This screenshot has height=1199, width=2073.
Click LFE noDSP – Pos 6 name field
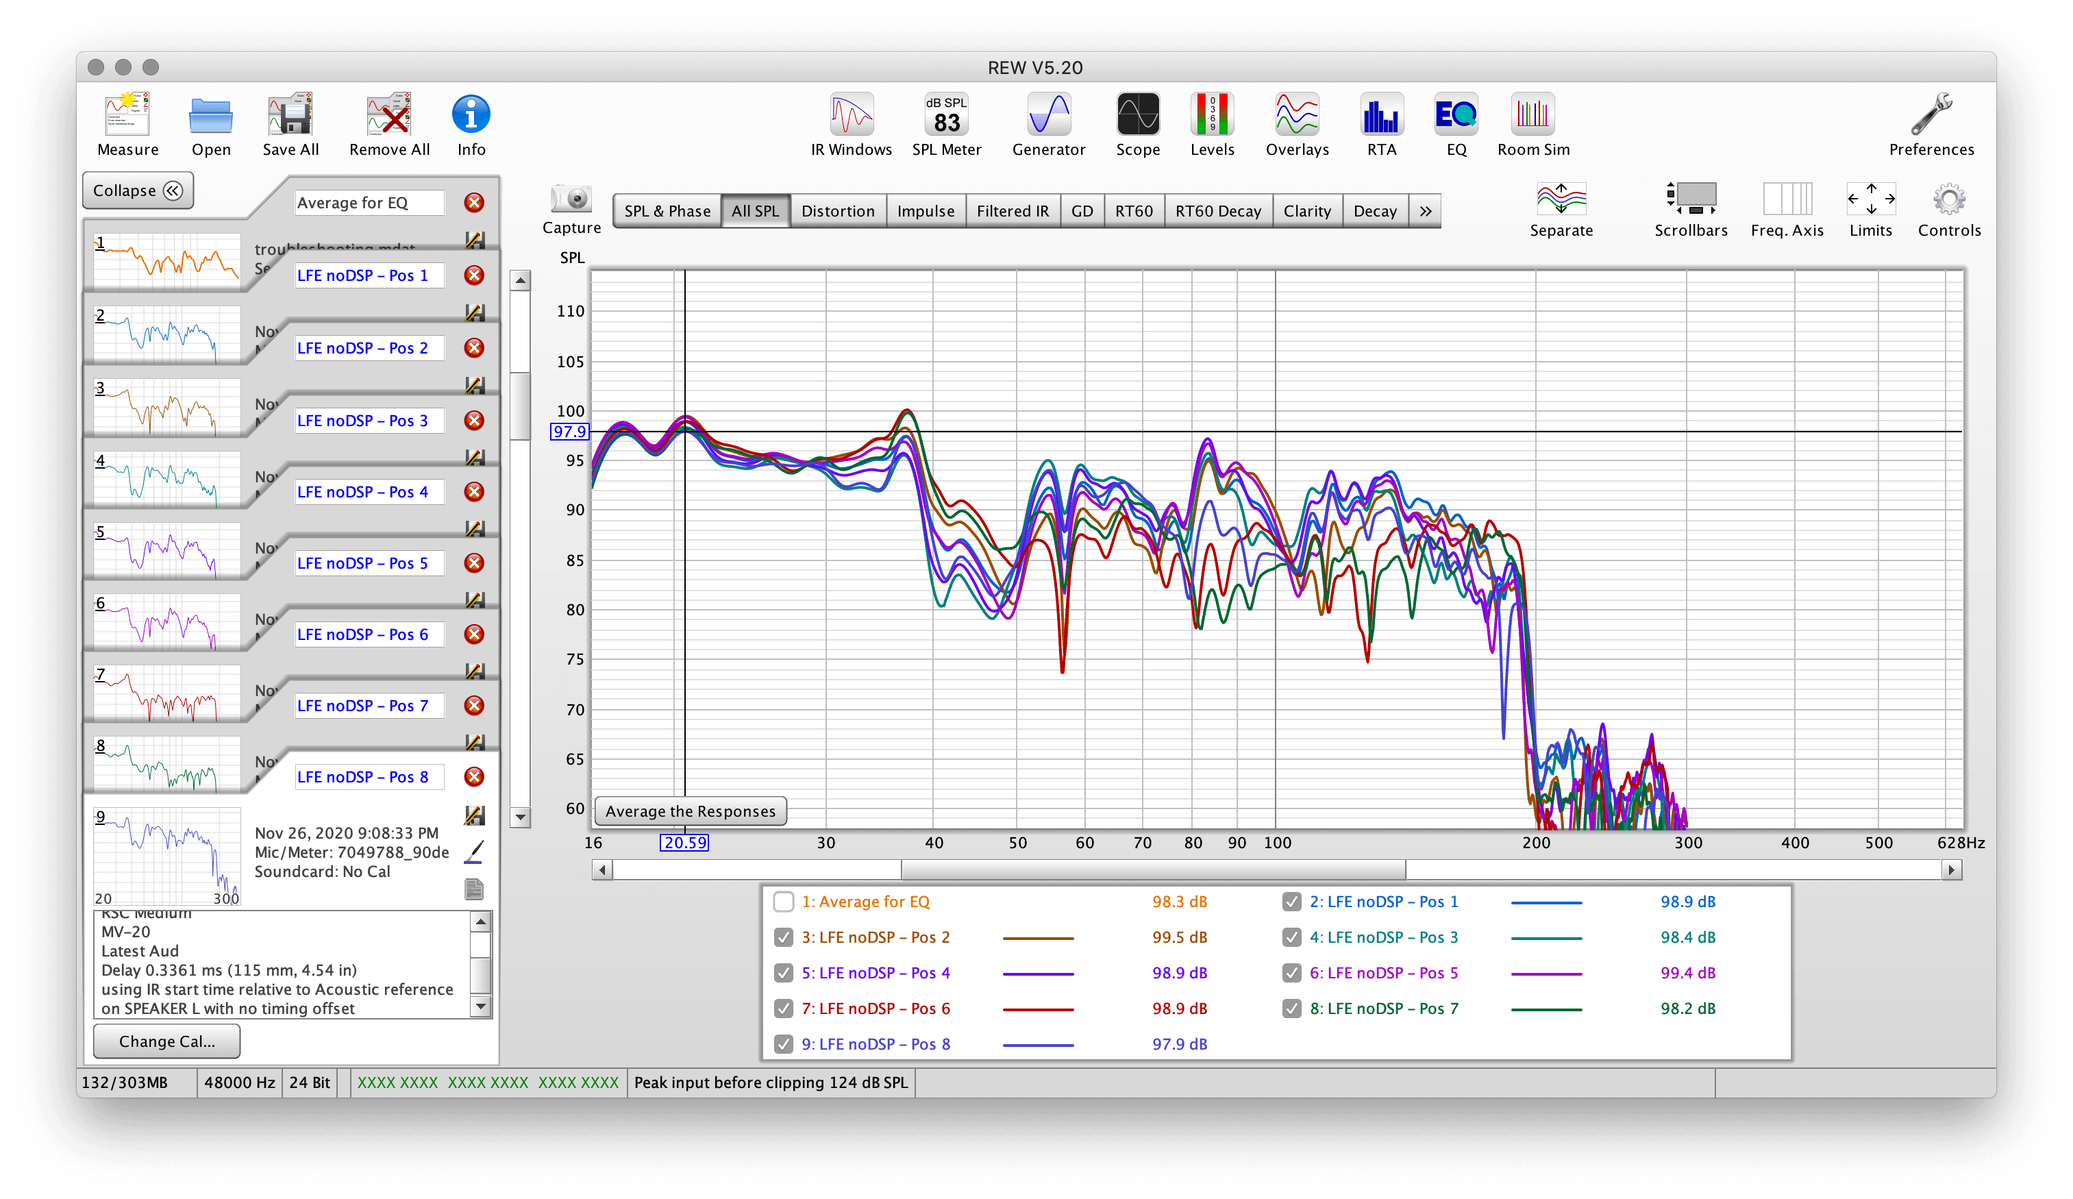[x=369, y=634]
